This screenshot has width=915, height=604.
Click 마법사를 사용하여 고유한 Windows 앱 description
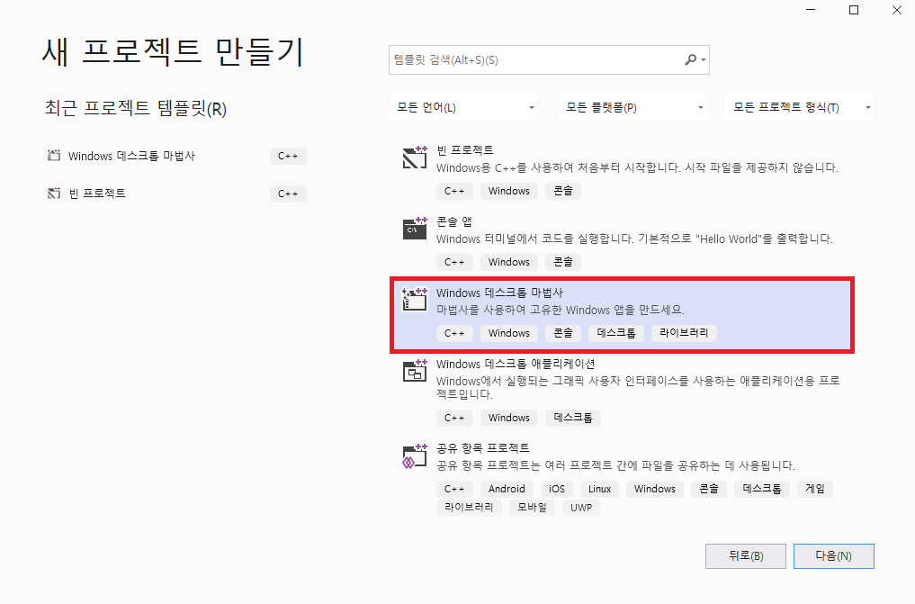561,310
